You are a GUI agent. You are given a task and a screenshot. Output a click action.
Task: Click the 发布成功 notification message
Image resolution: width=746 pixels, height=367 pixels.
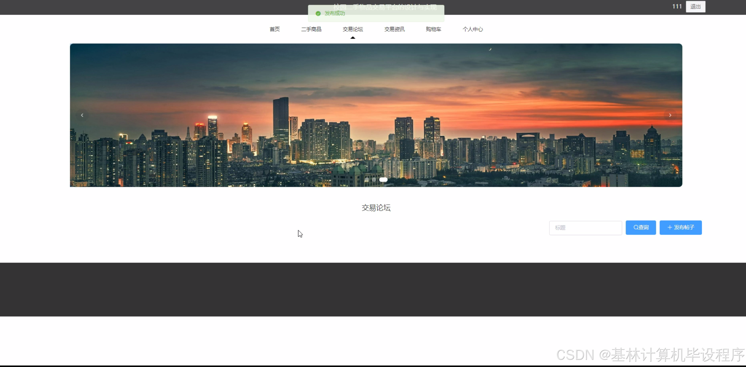(335, 13)
